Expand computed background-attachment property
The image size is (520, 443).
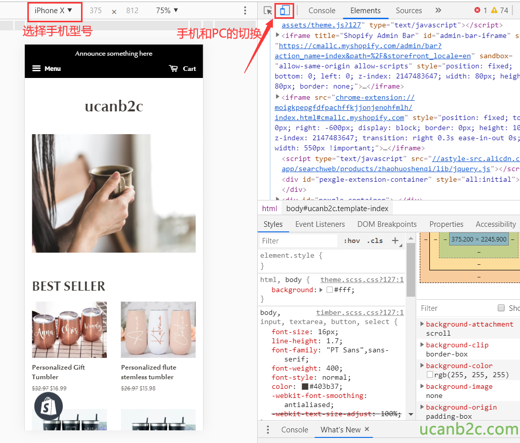pos(422,324)
